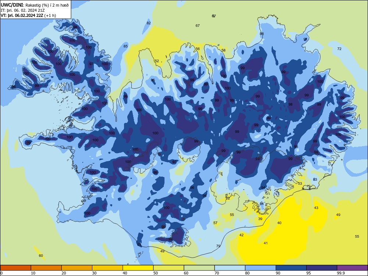This screenshot has width=368, height=276.
Task: Click the 90–95 dark blue legend swatch
Action: pyautogui.click(x=291, y=268)
